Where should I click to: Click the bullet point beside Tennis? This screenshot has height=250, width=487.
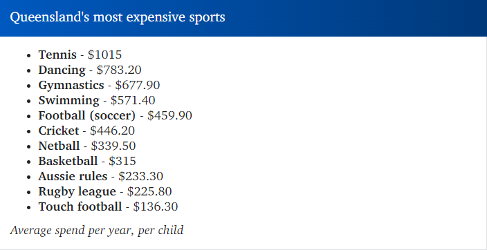pyautogui.click(x=29, y=56)
